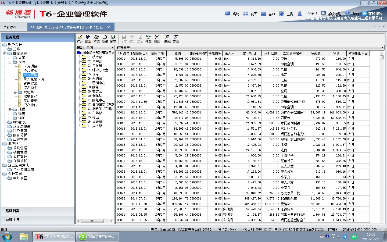Click the 基础档案 panel button

pos(38,211)
